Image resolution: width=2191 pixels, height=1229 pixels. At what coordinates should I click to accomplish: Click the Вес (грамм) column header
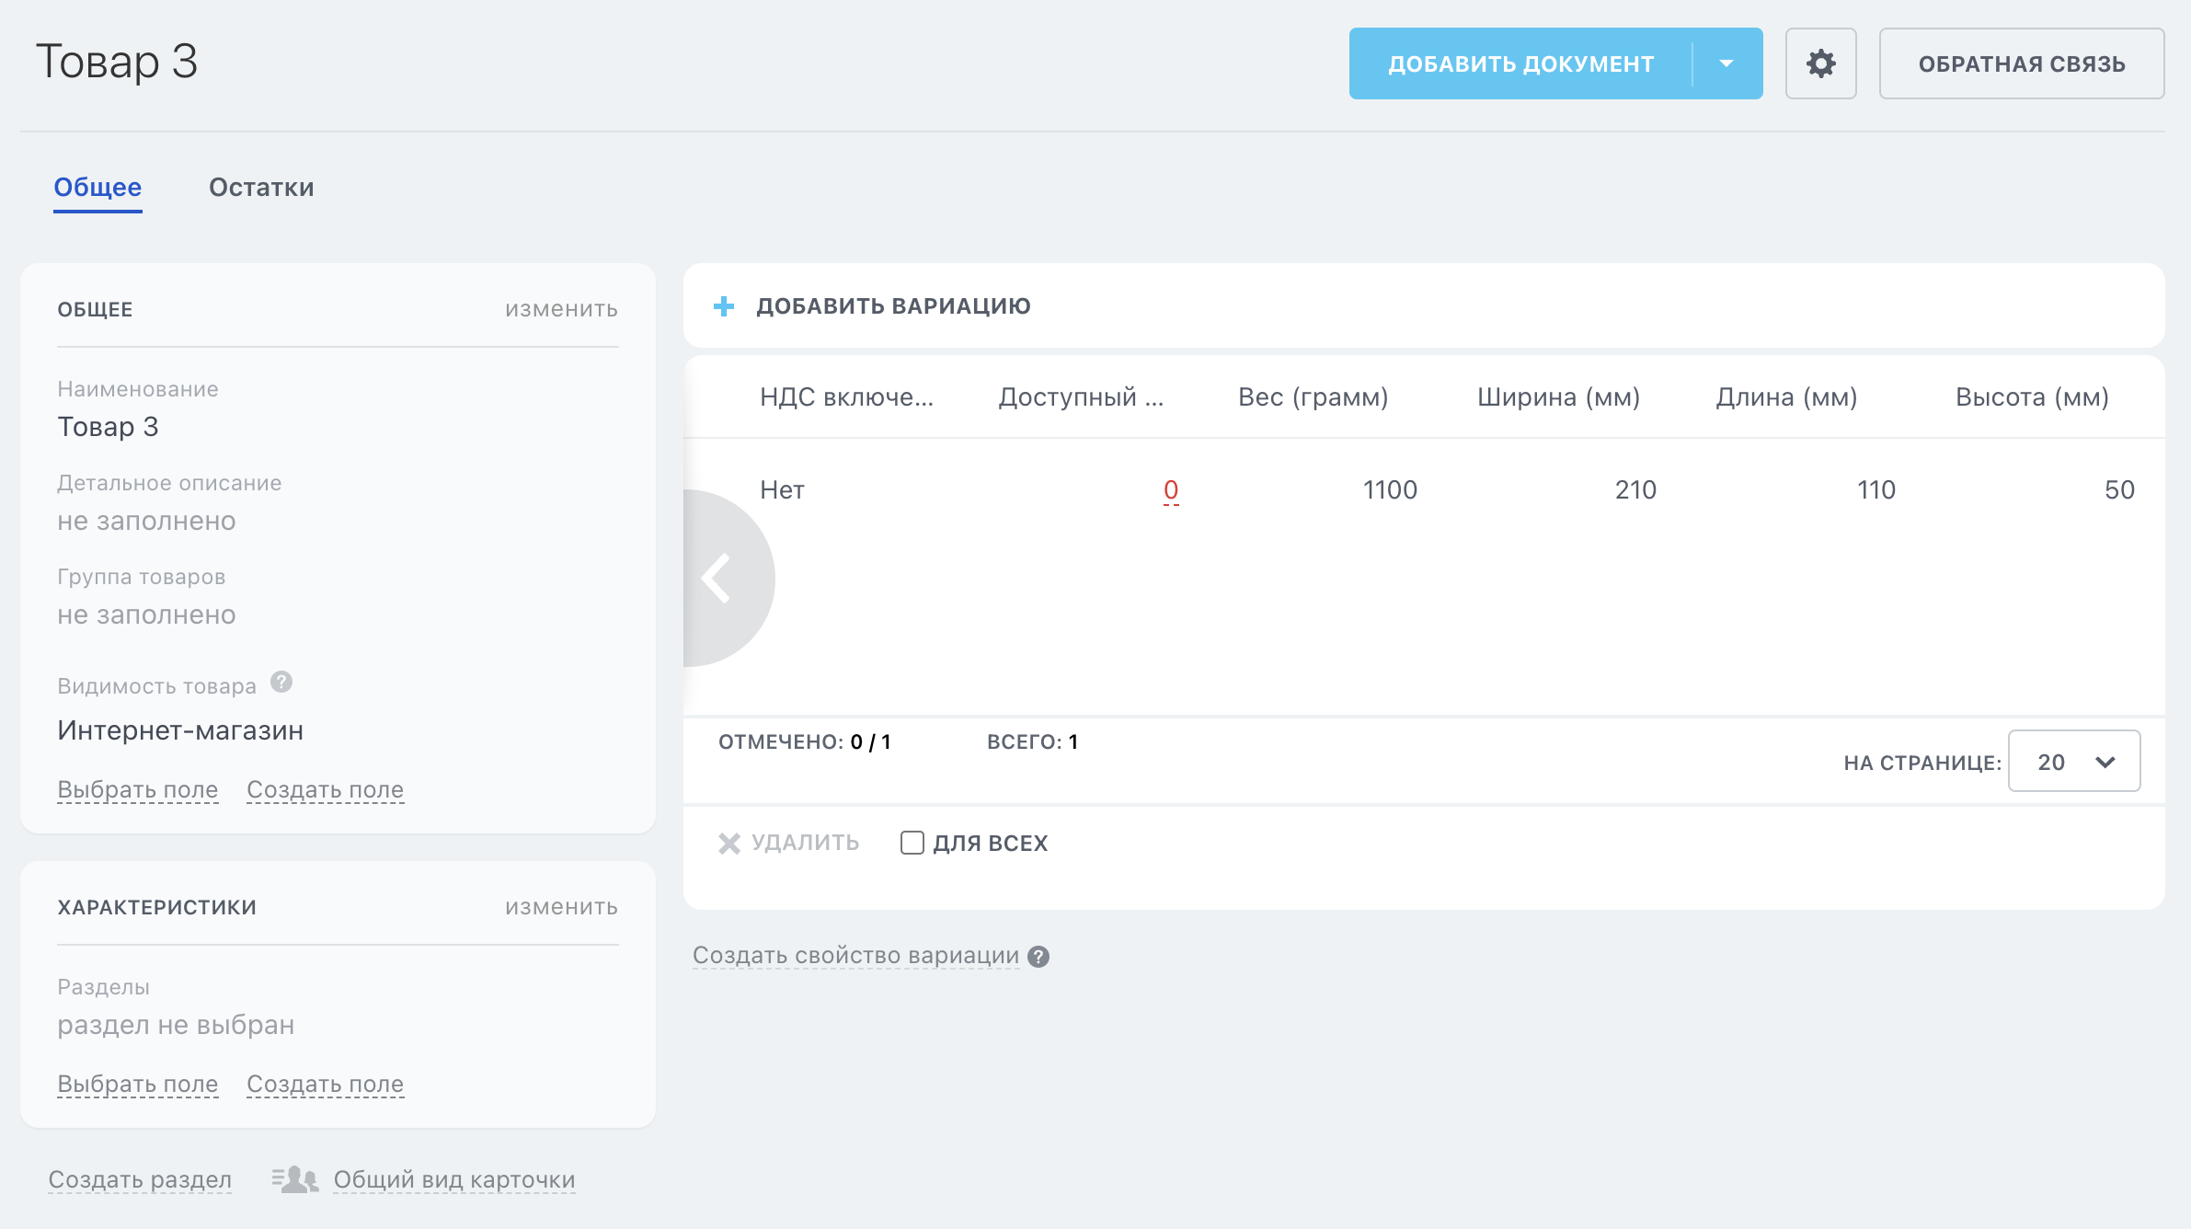(x=1313, y=397)
